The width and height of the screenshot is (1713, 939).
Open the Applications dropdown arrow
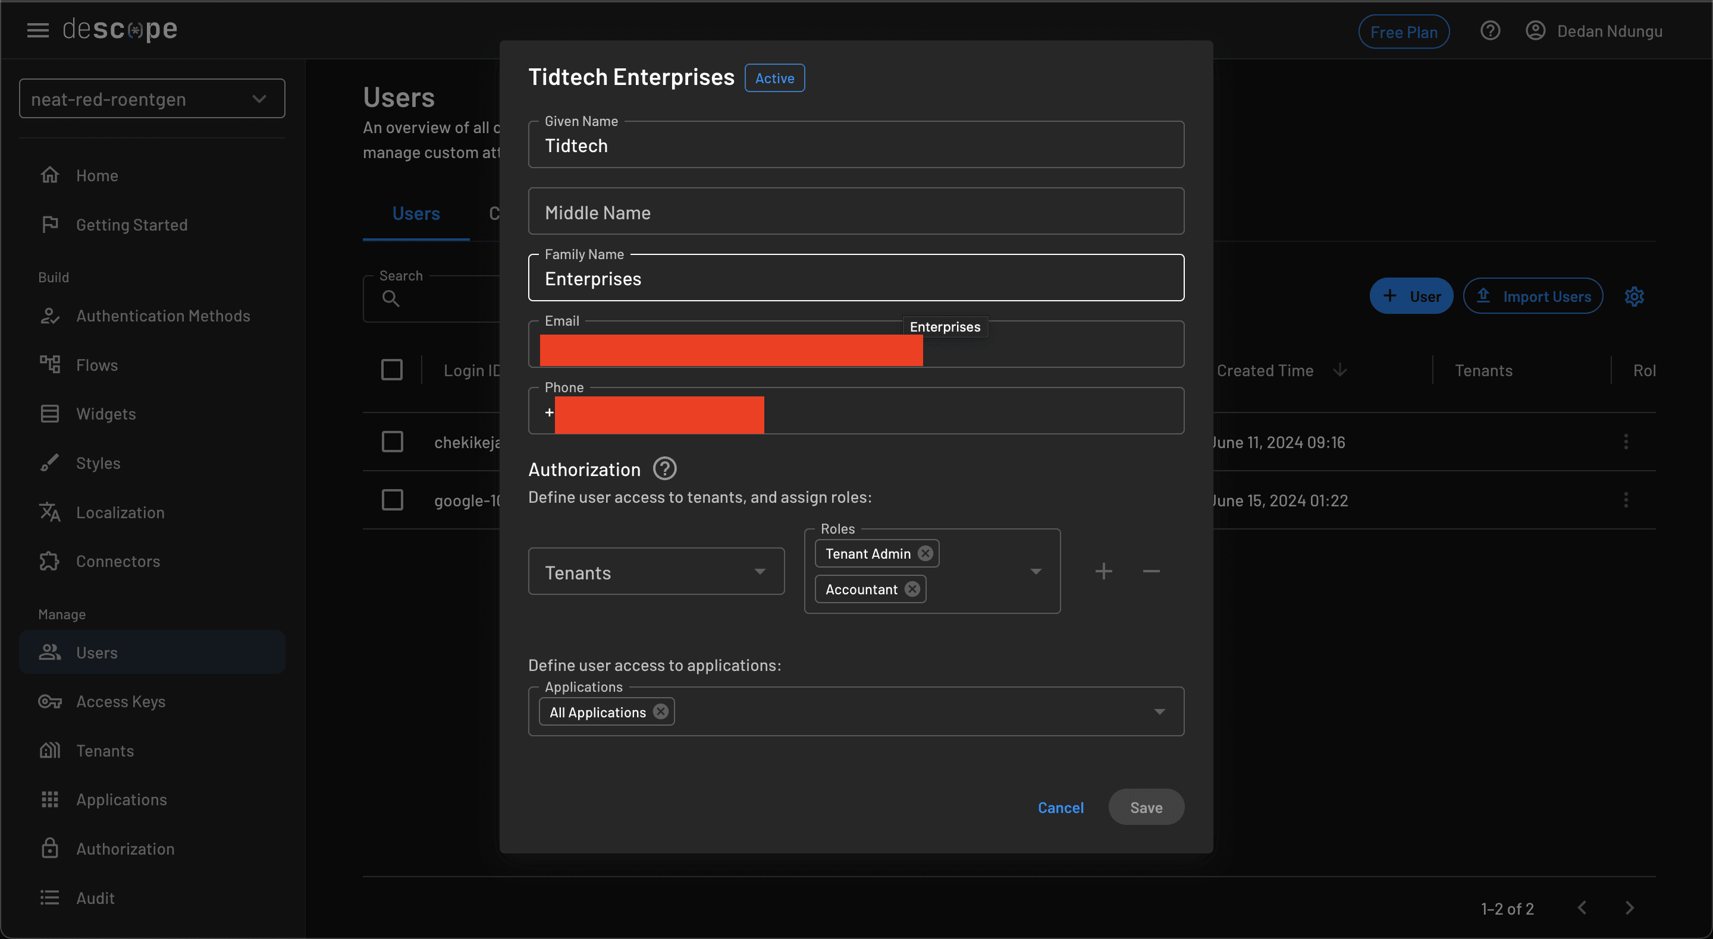coord(1159,712)
